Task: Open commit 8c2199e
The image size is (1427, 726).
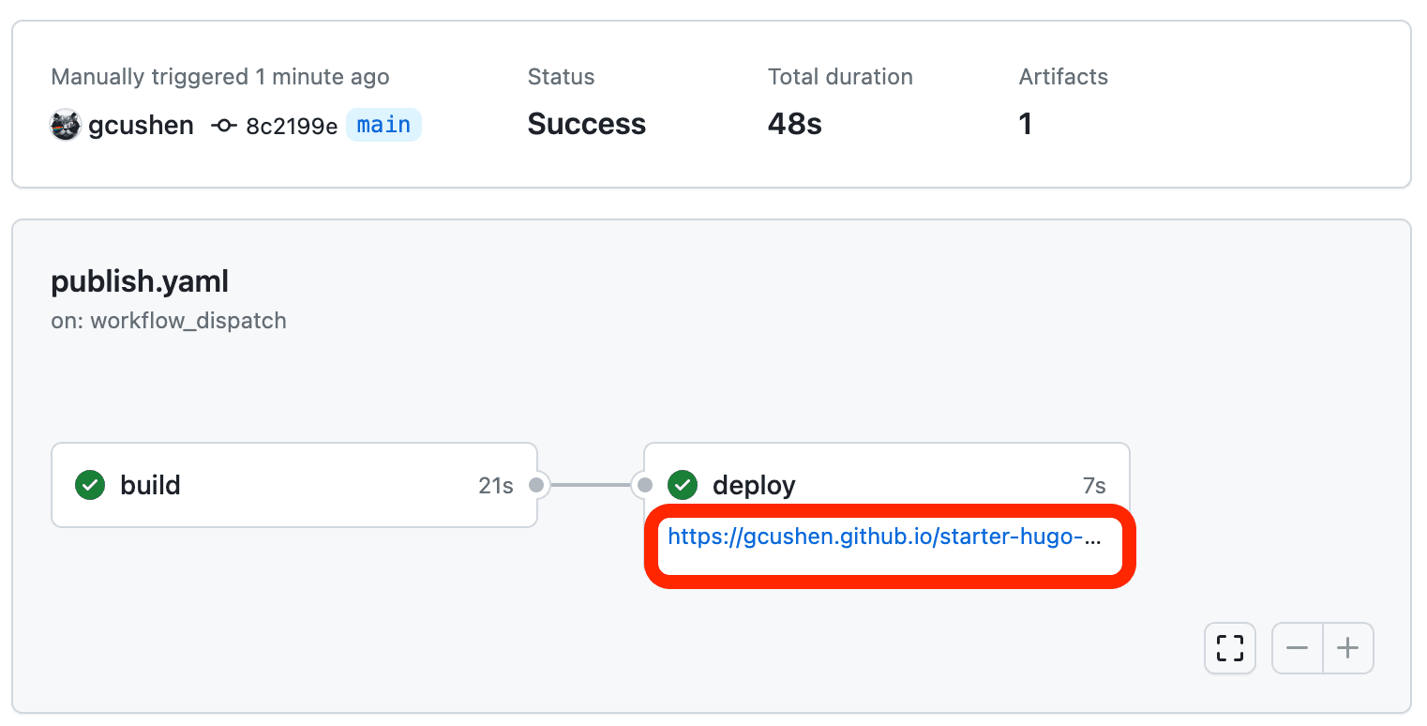Action: coord(292,126)
